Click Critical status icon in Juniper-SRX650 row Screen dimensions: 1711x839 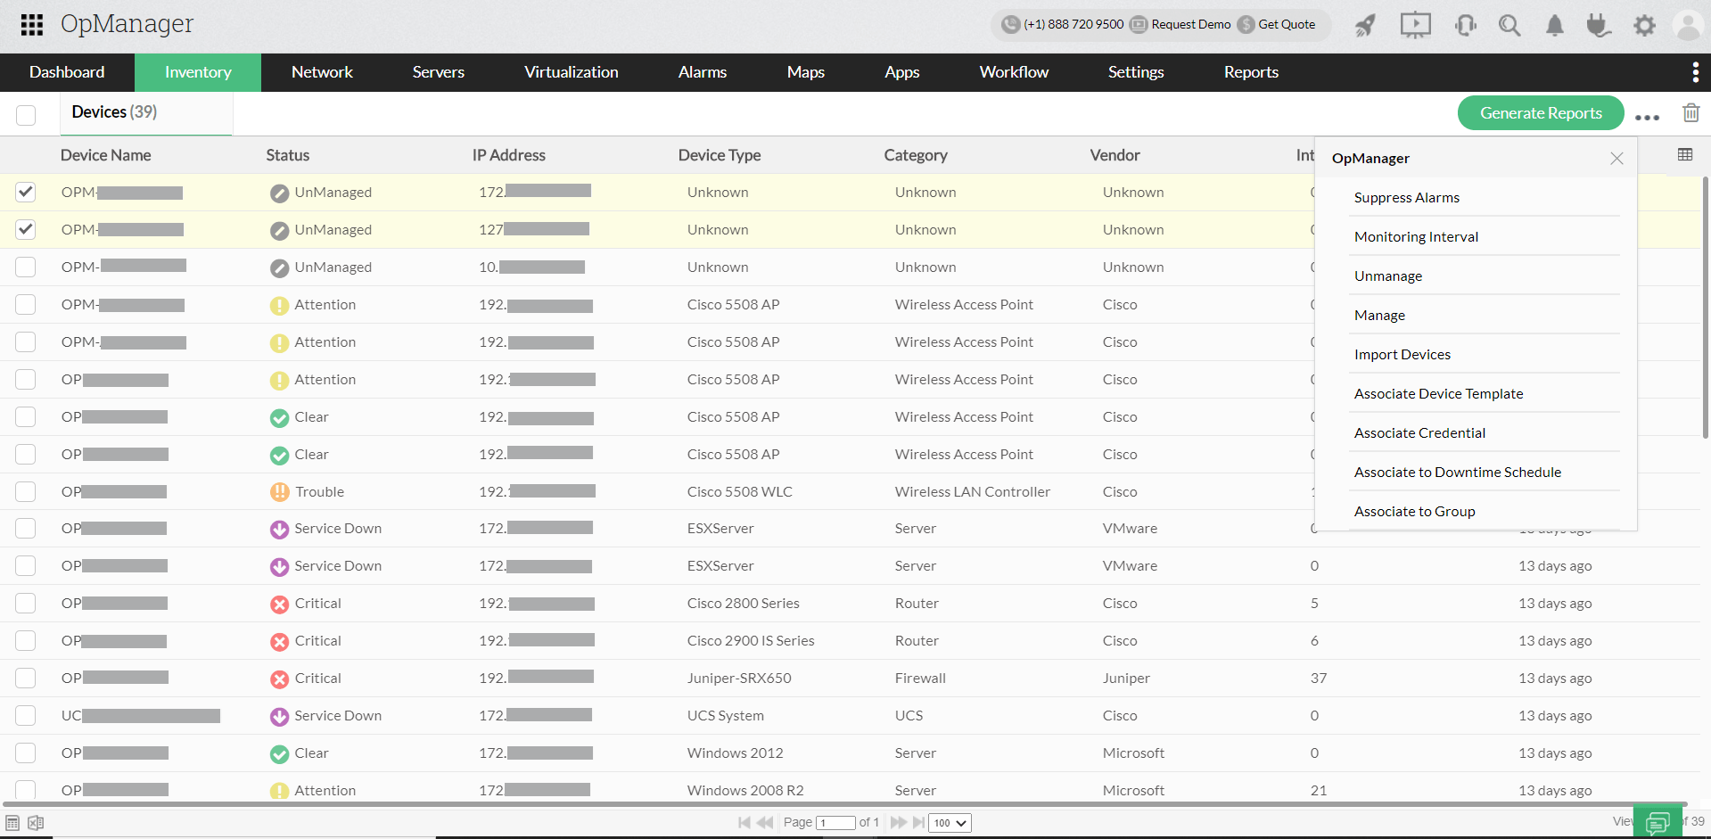(x=279, y=679)
